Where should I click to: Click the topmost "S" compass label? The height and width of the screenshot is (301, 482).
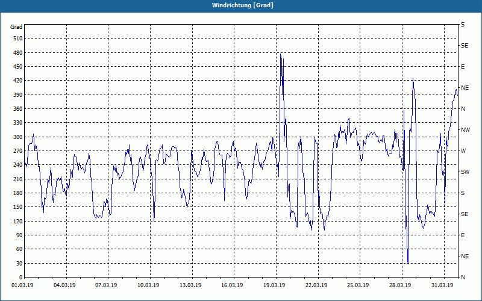(463, 25)
